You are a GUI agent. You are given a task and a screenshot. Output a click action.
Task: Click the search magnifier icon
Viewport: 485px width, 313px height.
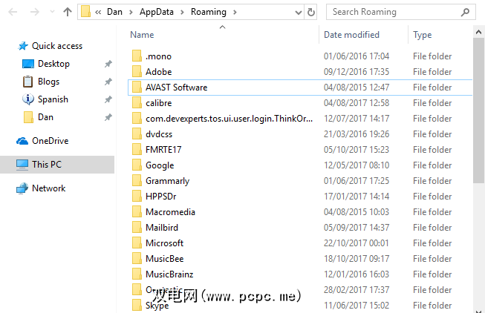coord(465,12)
